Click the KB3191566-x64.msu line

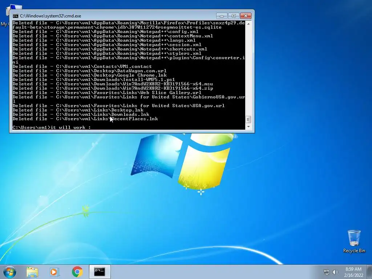pos(113,84)
